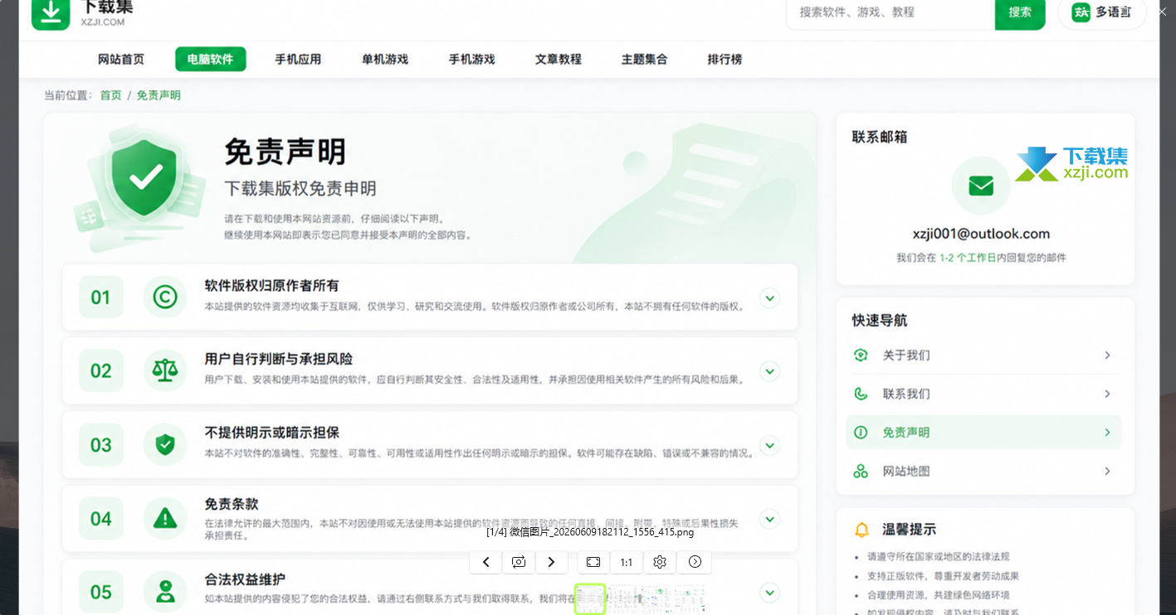1176x615 pixels.
Task: Click the arrow on the 关于我们 row
Action: [x=1107, y=356]
